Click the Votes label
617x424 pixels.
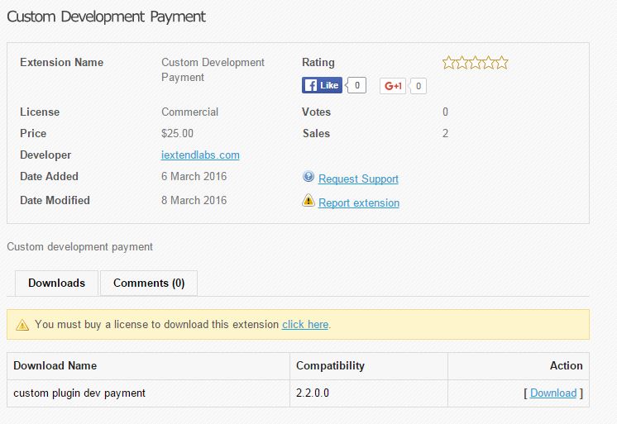[317, 112]
